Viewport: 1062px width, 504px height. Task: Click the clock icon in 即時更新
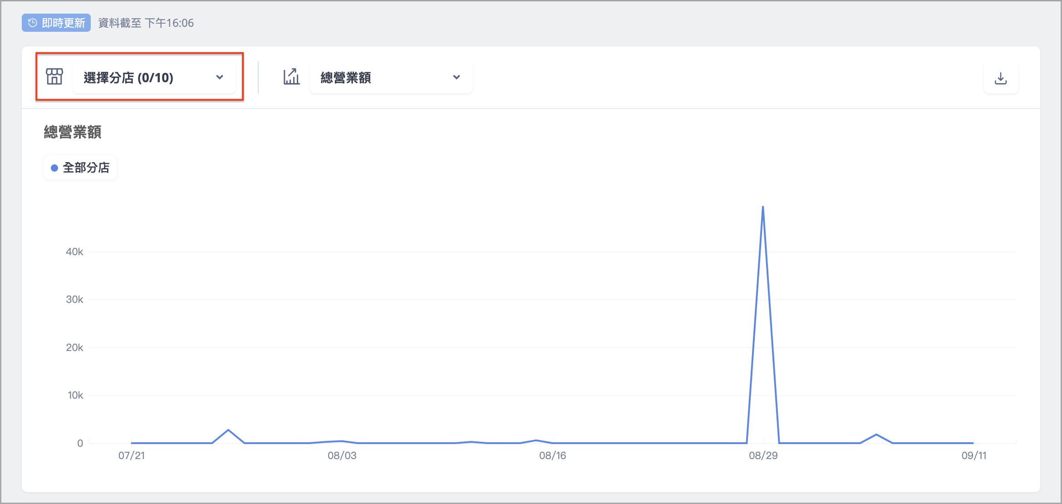pos(33,23)
